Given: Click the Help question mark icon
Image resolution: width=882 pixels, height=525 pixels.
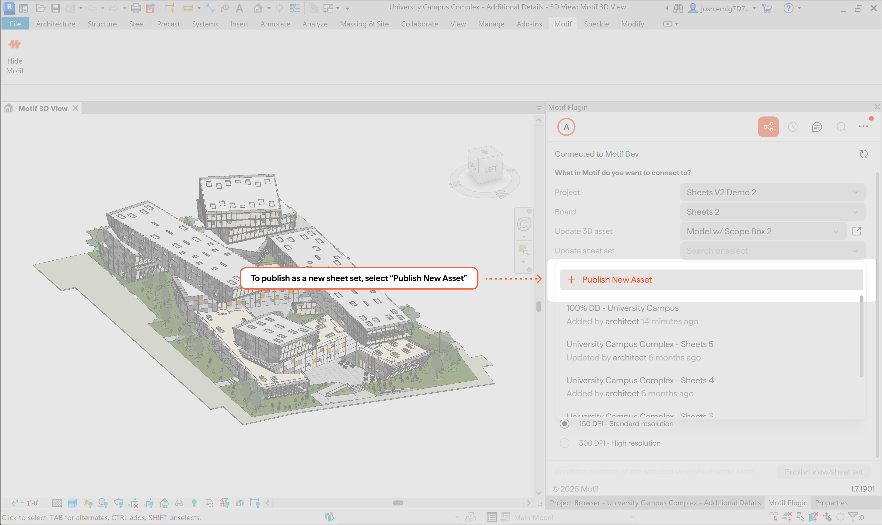Looking at the screenshot, I should tap(788, 8).
